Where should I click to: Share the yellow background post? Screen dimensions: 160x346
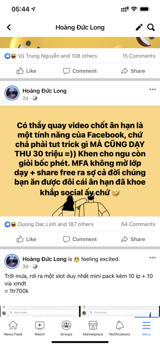pyautogui.click(x=133, y=239)
